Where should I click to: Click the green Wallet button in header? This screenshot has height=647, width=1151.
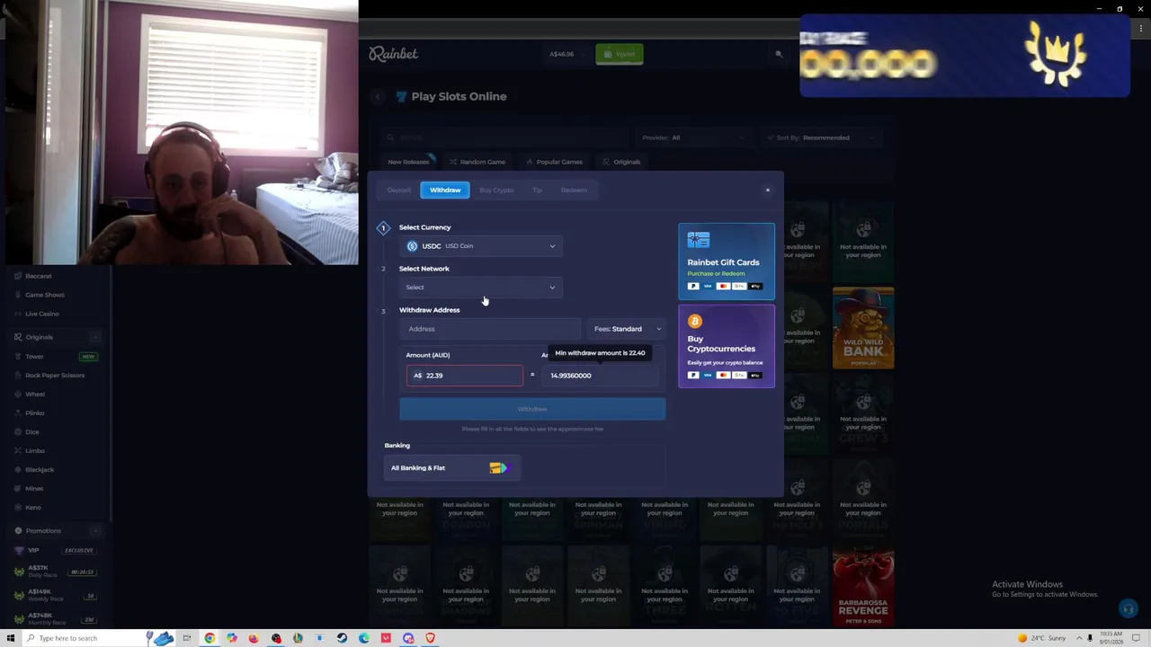pyautogui.click(x=619, y=54)
